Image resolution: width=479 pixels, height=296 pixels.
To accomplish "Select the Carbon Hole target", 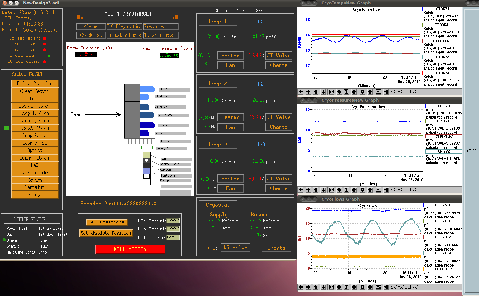I will [34, 173].
